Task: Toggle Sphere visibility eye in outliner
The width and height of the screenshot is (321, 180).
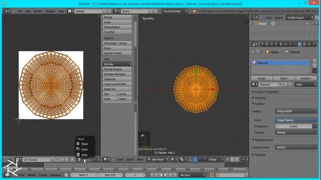Action: 307,23
